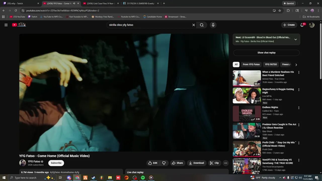Viewport: 322px width, 181px height.
Task: Clear the search box text
Action: (194, 25)
